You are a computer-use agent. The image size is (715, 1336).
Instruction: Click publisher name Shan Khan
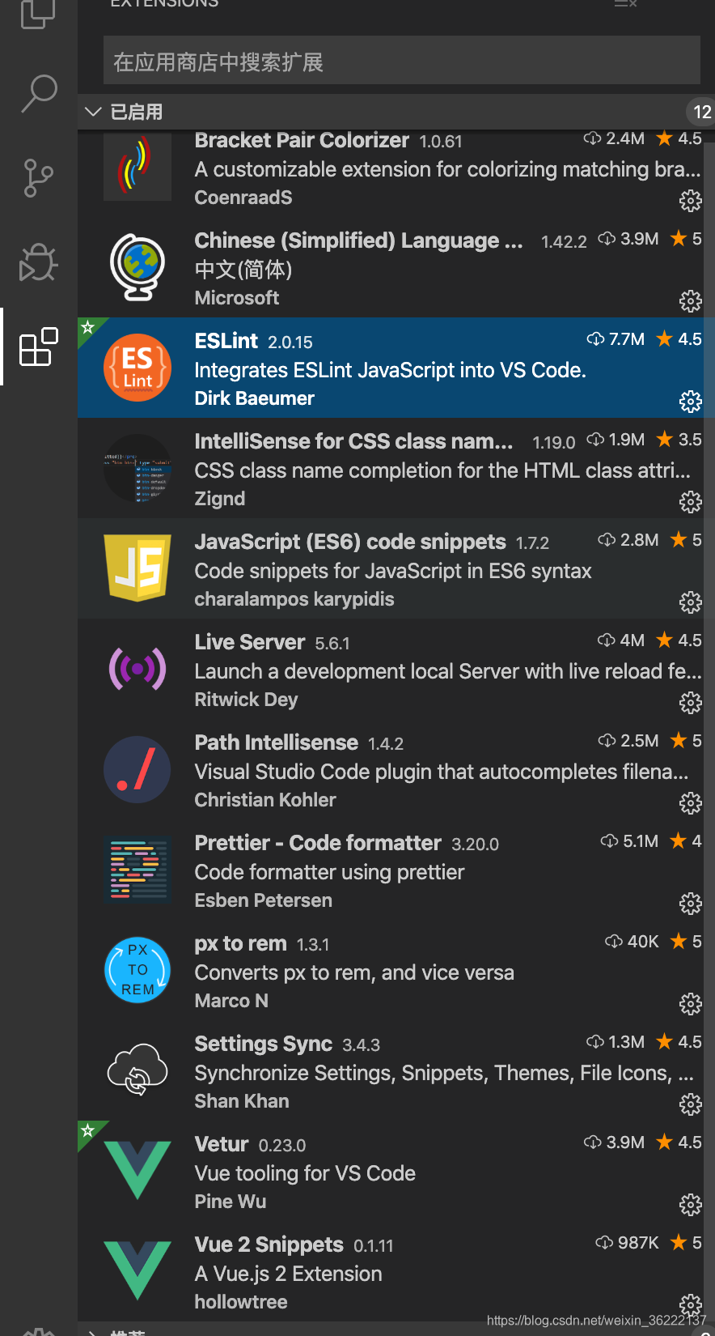242,1101
